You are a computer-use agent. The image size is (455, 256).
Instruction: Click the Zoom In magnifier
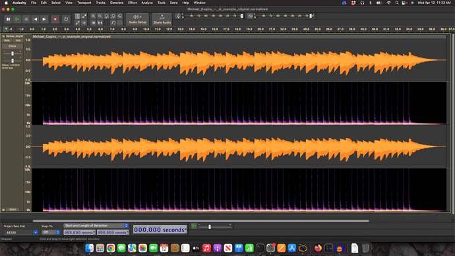click(x=93, y=16)
